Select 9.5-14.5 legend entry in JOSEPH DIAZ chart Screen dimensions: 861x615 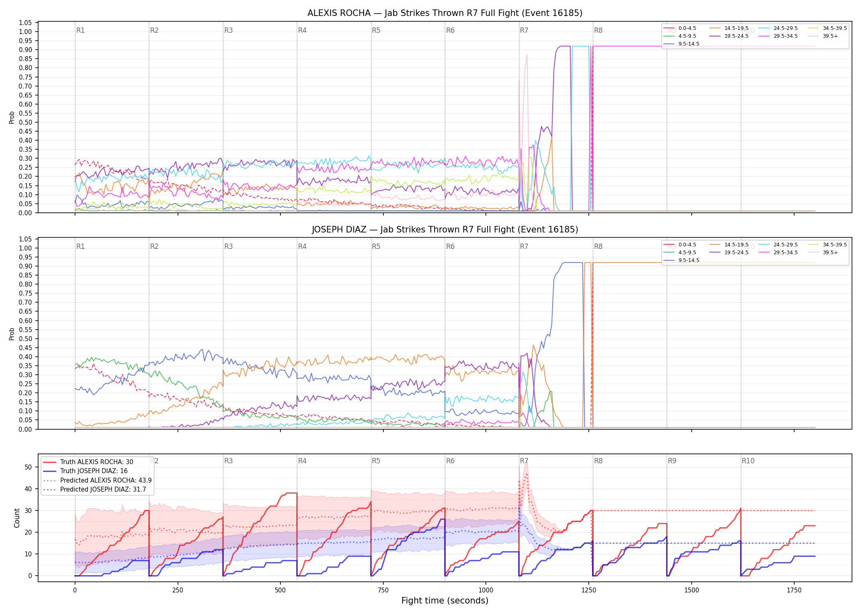pos(681,260)
